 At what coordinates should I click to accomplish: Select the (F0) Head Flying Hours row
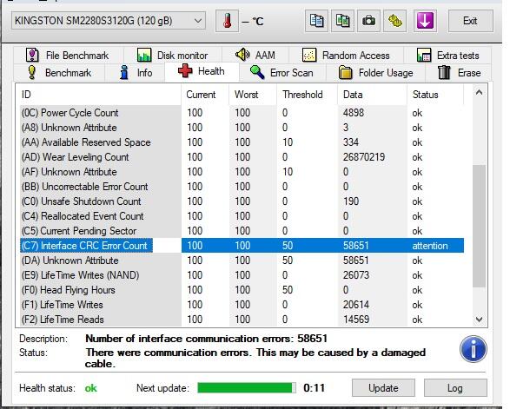[x=242, y=290]
